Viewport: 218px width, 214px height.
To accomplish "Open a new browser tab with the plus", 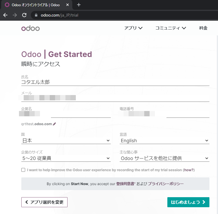I will pos(79,5).
